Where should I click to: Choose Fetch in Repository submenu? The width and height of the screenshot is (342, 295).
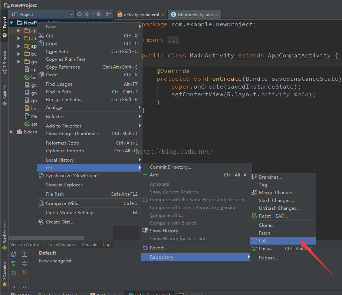(283, 233)
